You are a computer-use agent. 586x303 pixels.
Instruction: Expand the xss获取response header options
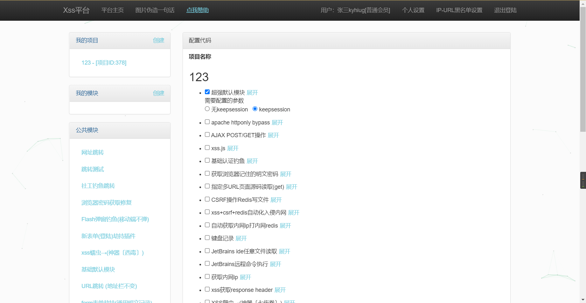click(x=280, y=290)
